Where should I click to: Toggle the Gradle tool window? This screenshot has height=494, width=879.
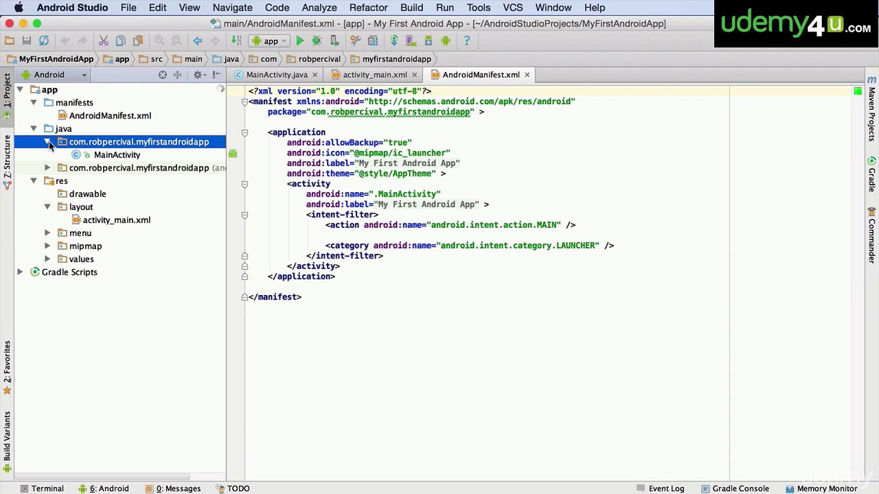click(872, 174)
